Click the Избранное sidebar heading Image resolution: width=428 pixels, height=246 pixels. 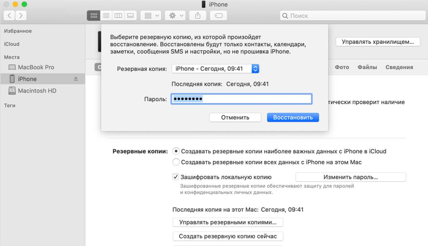tap(18, 31)
